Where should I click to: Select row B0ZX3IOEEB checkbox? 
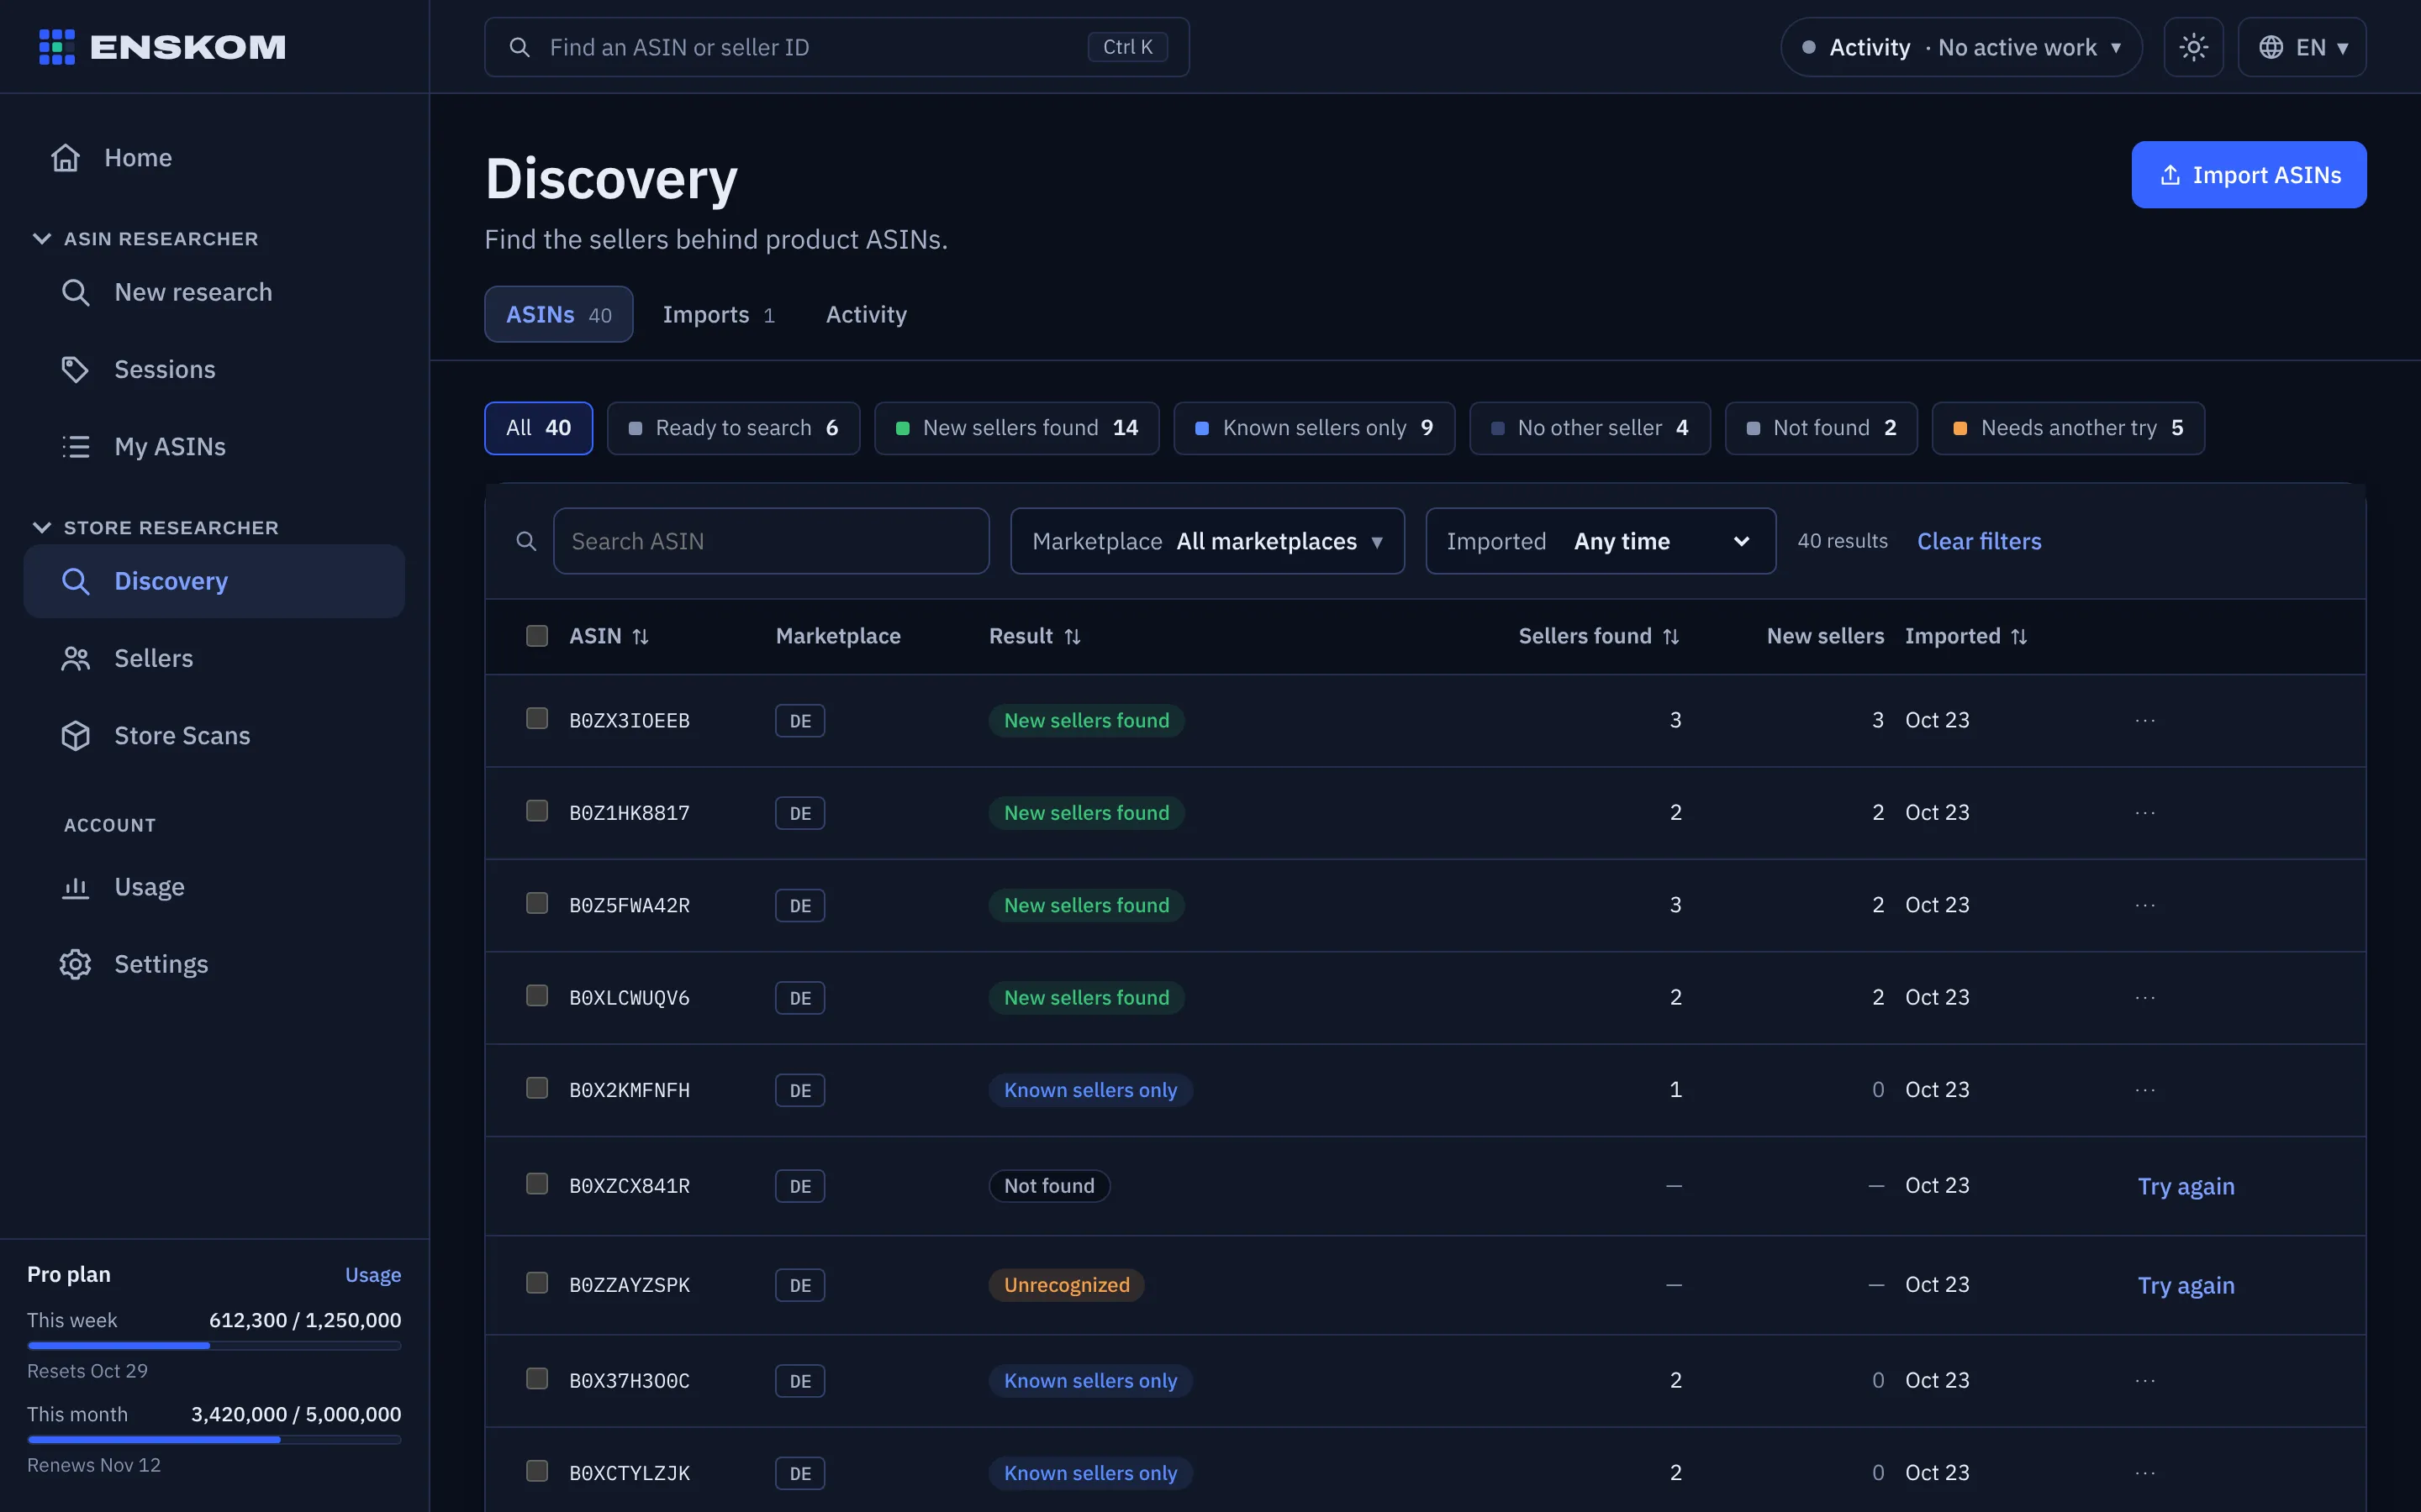[x=537, y=719]
